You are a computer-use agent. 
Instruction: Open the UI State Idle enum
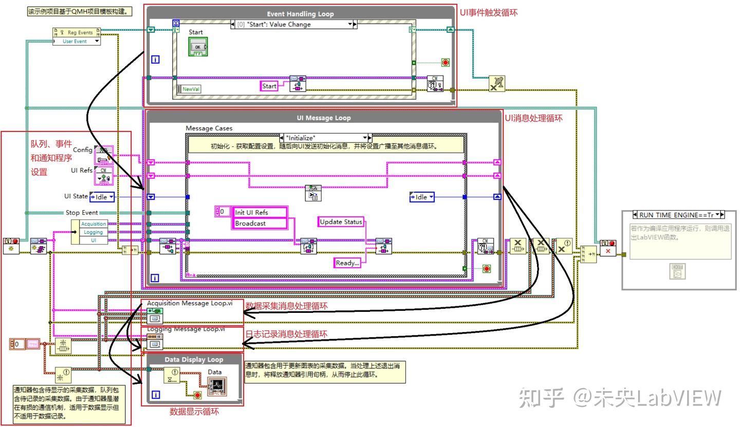102,197
